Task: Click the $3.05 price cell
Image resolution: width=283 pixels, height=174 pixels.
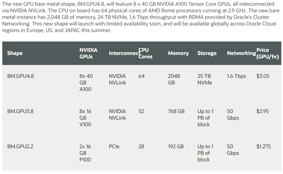Action: click(263, 76)
